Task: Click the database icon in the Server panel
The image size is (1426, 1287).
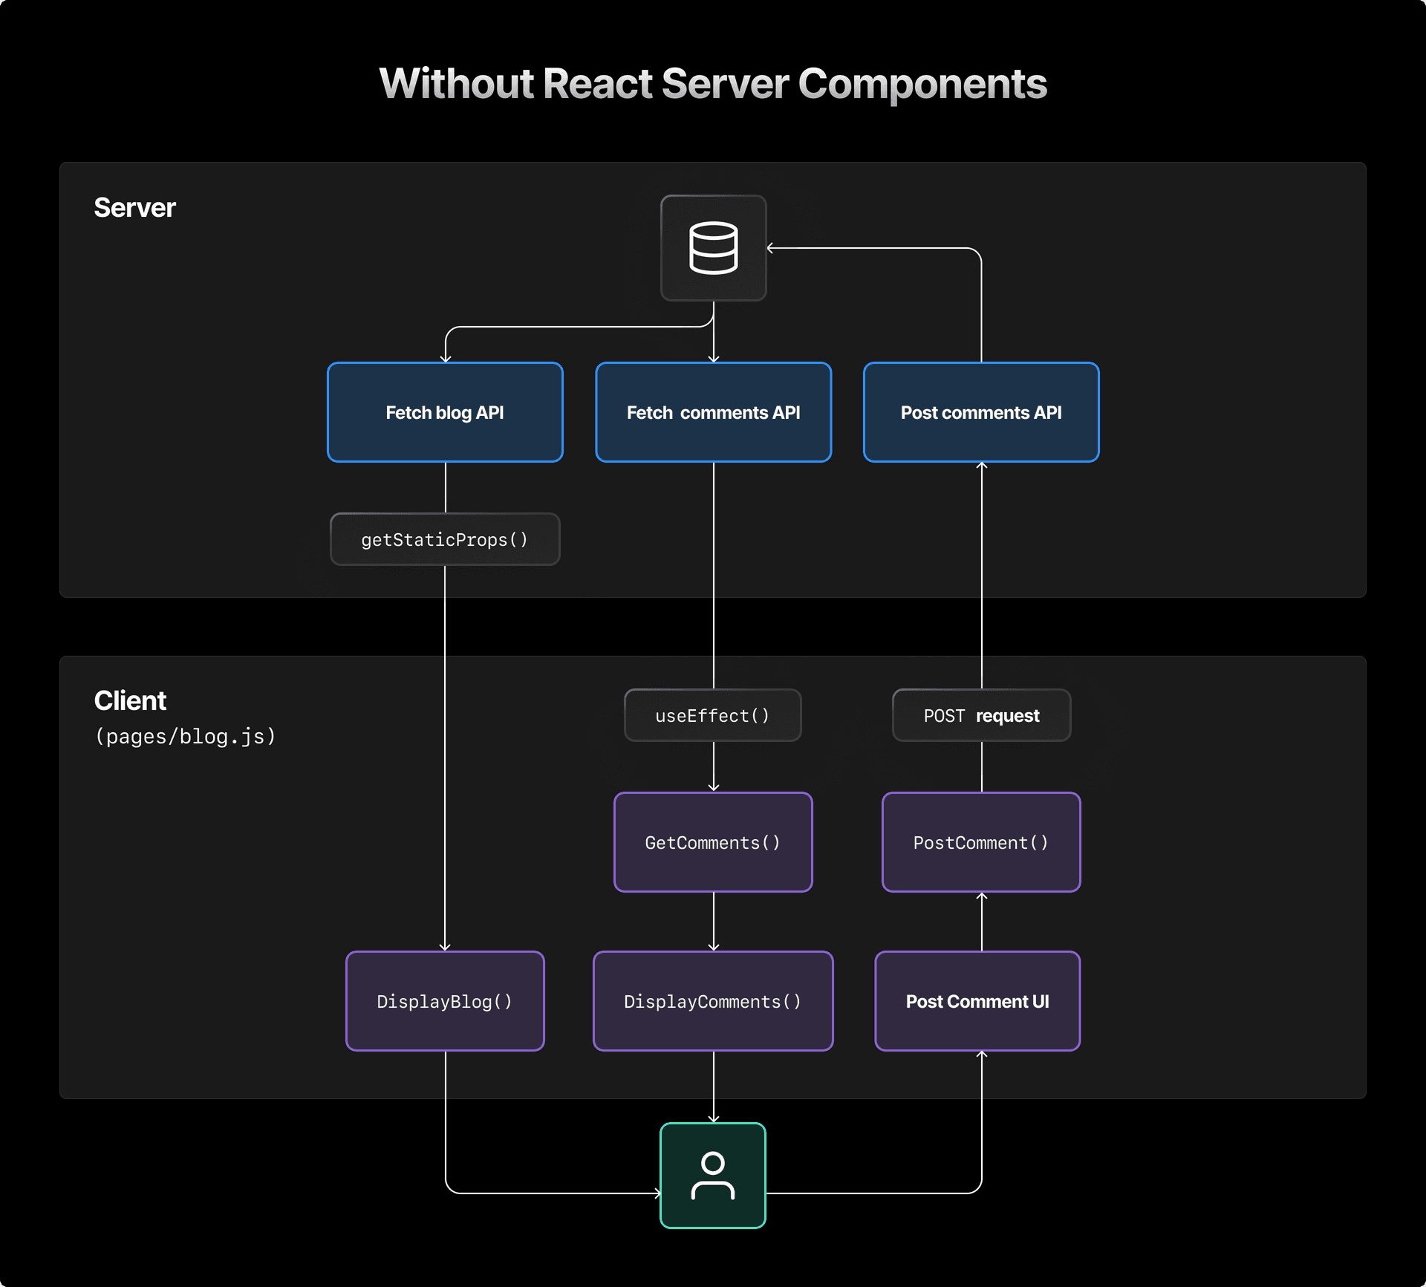Action: pos(712,248)
